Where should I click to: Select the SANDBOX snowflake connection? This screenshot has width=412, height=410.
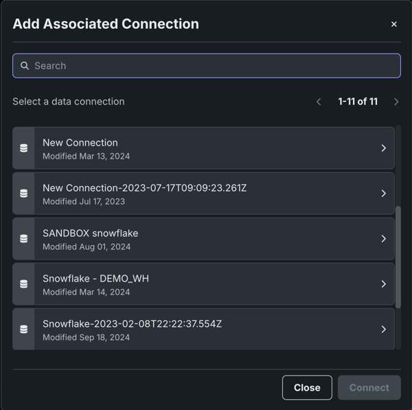206,238
